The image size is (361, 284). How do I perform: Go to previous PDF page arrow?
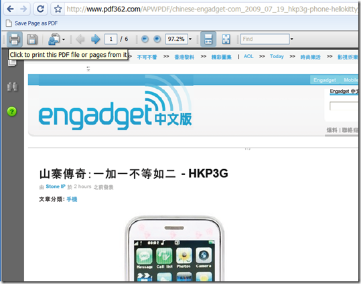point(80,39)
